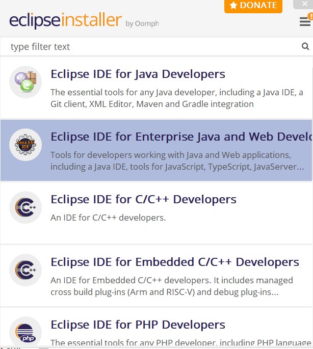Click the Embedded C/C++ Developers logo icon
This screenshot has height=349, width=313.
point(25,270)
